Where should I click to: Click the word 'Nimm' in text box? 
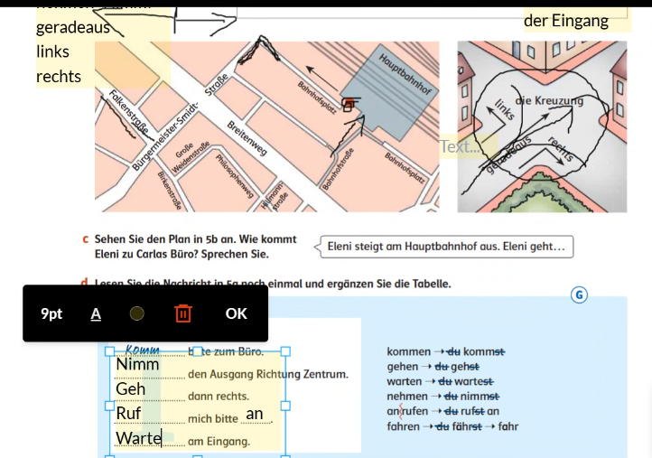coord(137,364)
